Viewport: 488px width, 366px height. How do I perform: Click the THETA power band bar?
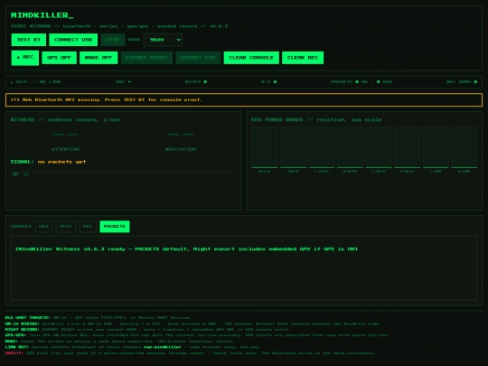tap(293, 147)
